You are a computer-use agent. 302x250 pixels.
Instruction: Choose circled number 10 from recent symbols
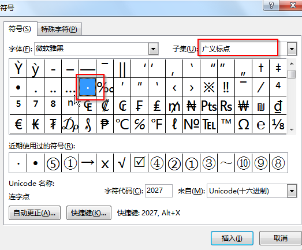coord(244,163)
